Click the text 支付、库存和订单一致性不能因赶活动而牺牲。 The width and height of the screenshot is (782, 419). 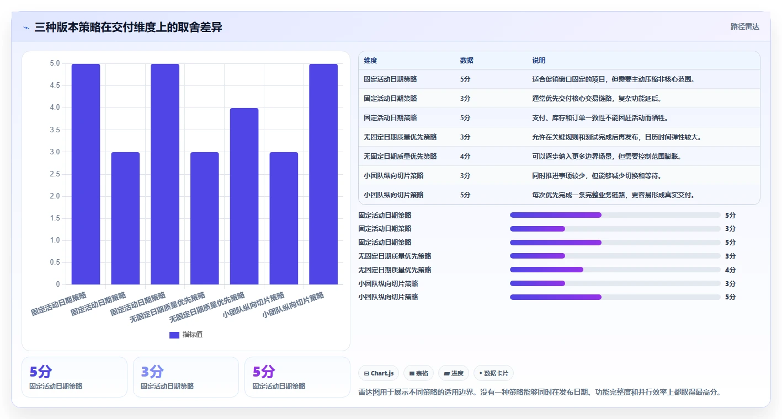point(600,118)
